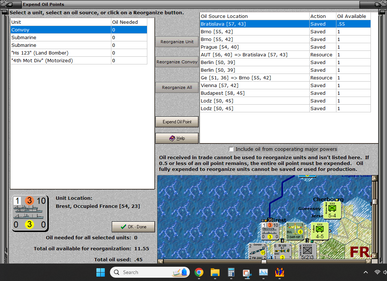Image resolution: width=387 pixels, height=281 pixels.
Task: Click the Saved cell in the Prague row
Action: 323,47
